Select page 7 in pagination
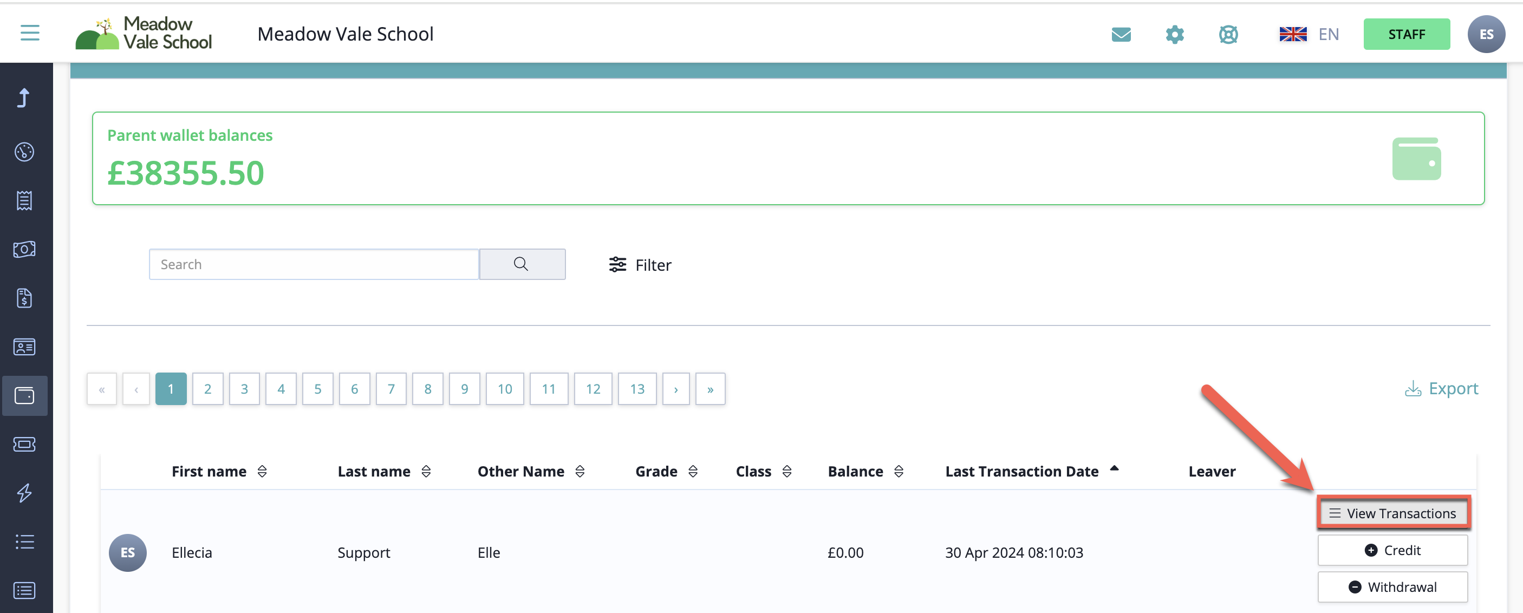Viewport: 1523px width, 613px height. [391, 389]
